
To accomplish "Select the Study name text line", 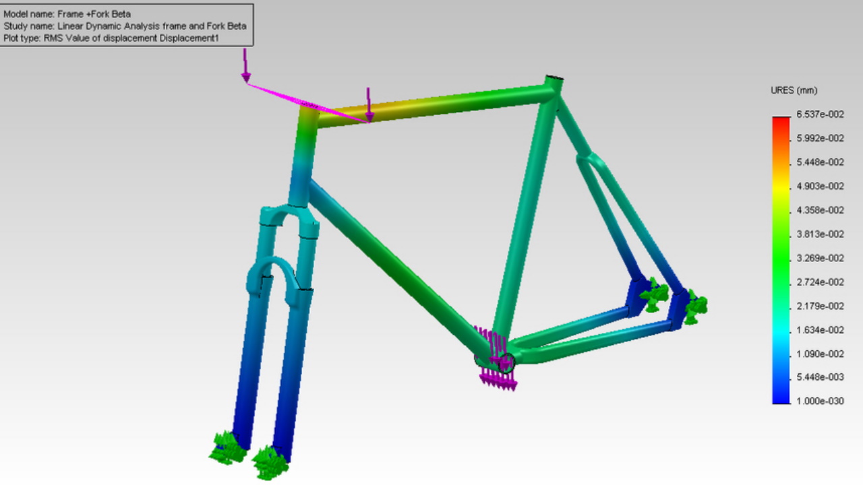I will (x=125, y=26).
